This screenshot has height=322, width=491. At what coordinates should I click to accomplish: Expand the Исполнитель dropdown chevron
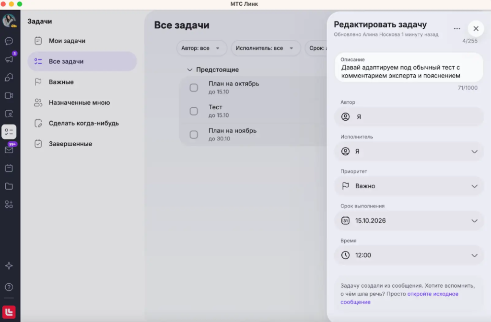474,151
